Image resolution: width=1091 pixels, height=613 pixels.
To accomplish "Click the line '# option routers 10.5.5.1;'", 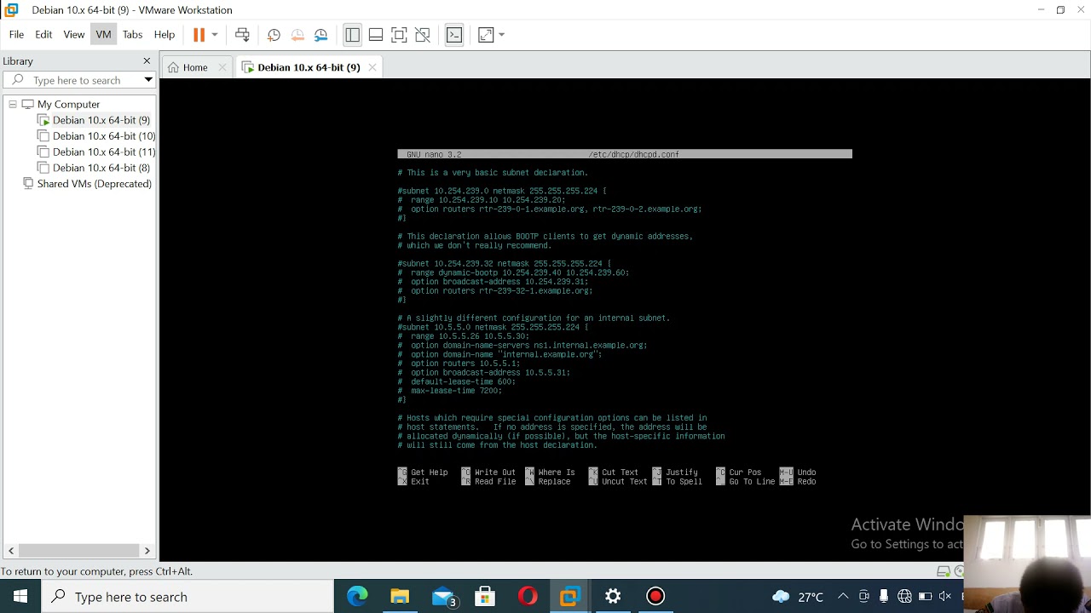I will pos(459,364).
